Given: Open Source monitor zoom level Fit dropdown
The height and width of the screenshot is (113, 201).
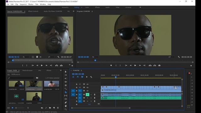Looking at the screenshot, I should [x=26, y=57].
